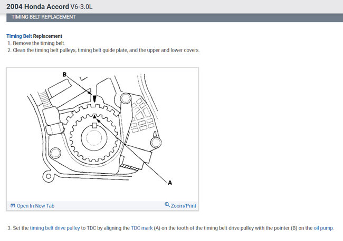
Task: Click the timing belt pulley diagram image
Action: click(x=102, y=134)
